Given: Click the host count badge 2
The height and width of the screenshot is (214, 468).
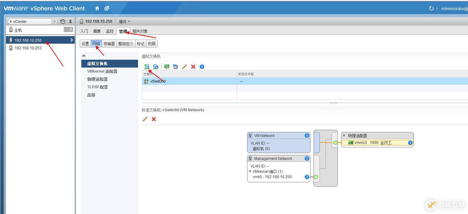Looking at the screenshot, I should [x=68, y=30].
